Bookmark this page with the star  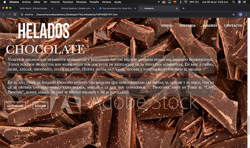[x=234, y=15]
